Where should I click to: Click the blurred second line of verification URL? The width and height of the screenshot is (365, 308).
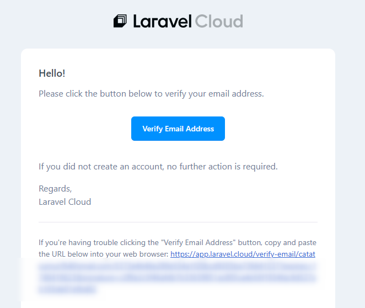[x=178, y=266]
